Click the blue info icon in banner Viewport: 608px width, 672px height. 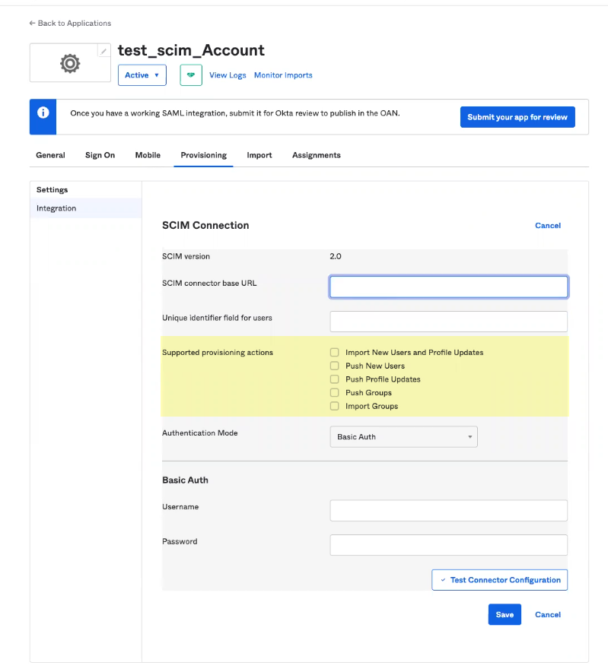tap(43, 113)
